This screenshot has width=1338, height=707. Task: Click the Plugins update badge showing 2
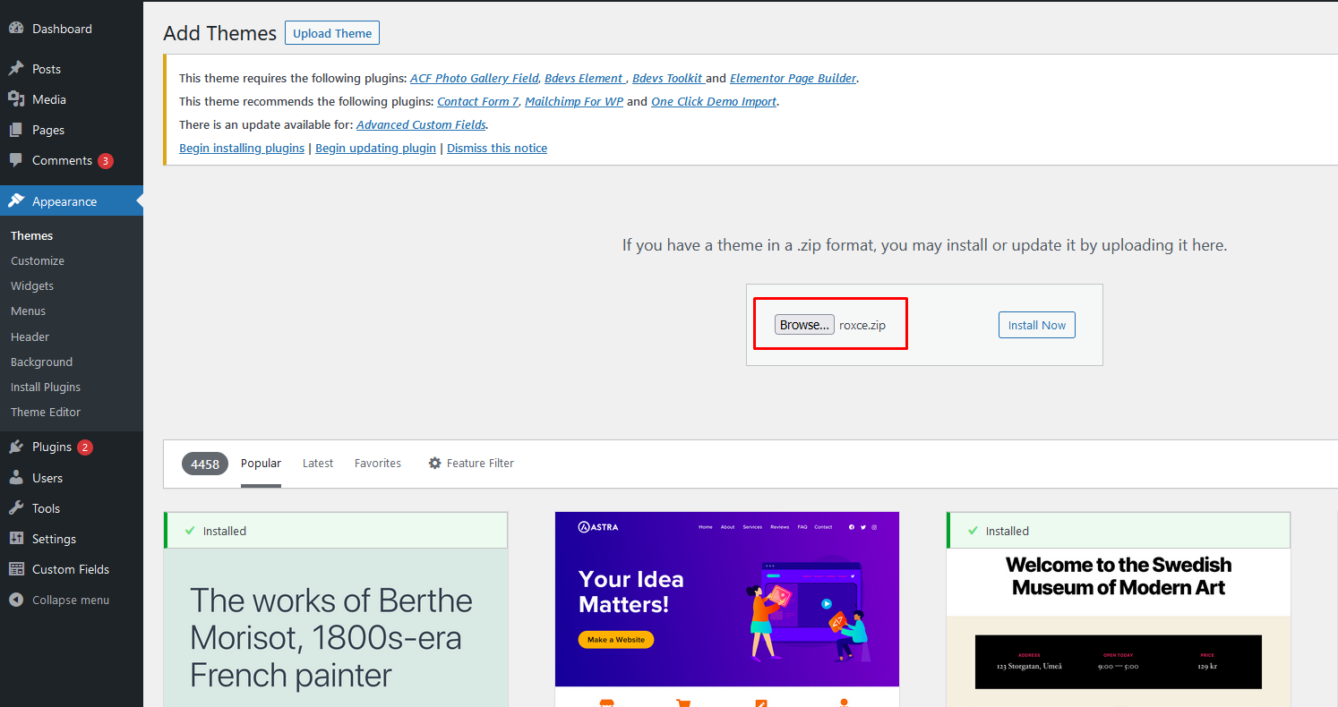point(85,447)
